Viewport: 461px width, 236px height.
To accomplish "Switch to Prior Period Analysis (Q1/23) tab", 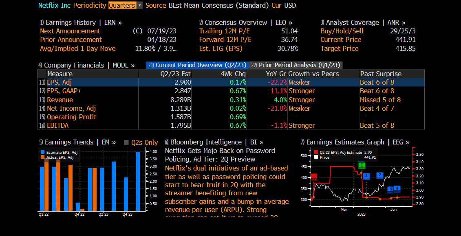I will 296,65.
